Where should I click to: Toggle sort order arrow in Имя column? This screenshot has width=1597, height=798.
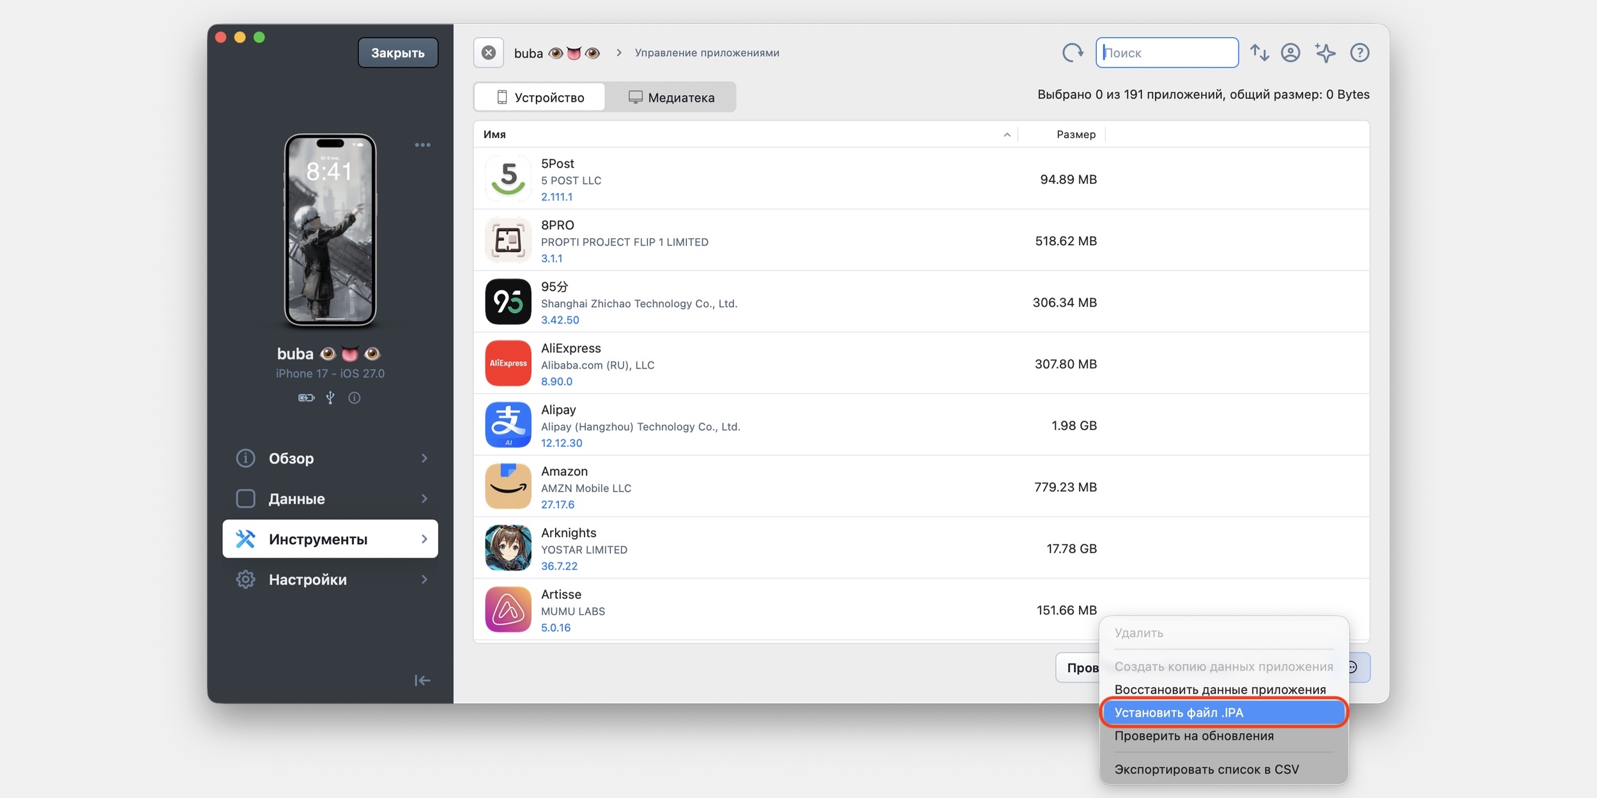1007,135
